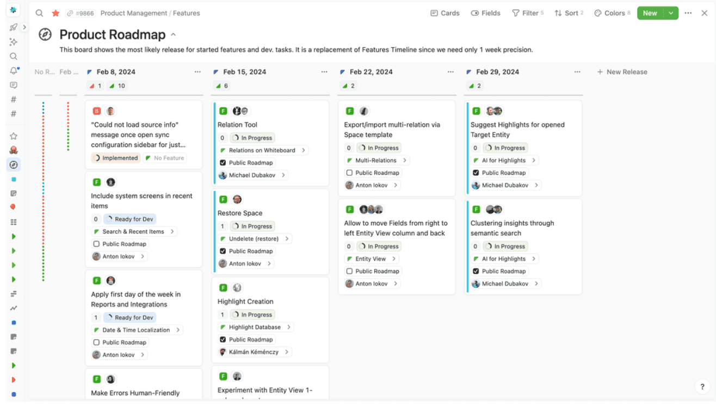The image size is (716, 404).
Task: Check Public Roadmap on the Export/import multi-relation card
Action: point(349,172)
